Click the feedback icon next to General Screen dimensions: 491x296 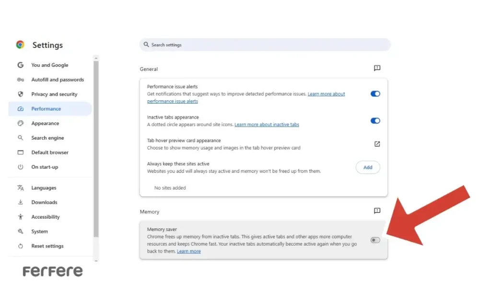(x=377, y=69)
